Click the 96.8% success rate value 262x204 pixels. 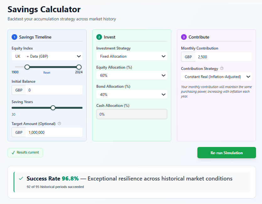(x=70, y=178)
